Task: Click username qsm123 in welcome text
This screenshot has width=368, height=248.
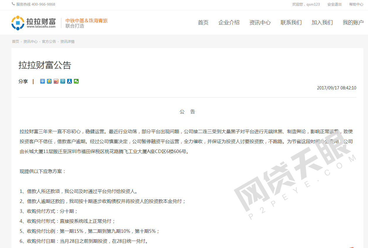Action: [313, 4]
